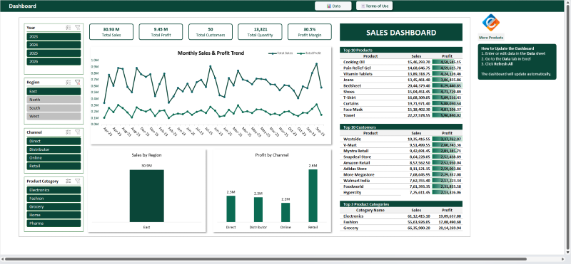This screenshot has width=571, height=264.
Task: Open the Data sheet button
Action: click(333, 6)
